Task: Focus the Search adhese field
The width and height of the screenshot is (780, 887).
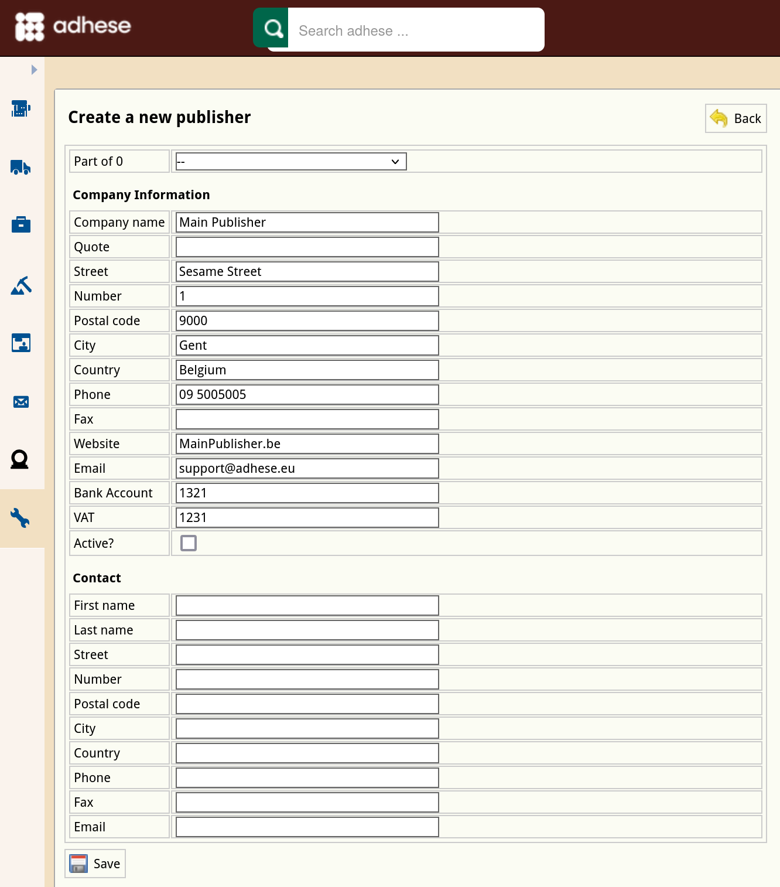Action: [416, 30]
